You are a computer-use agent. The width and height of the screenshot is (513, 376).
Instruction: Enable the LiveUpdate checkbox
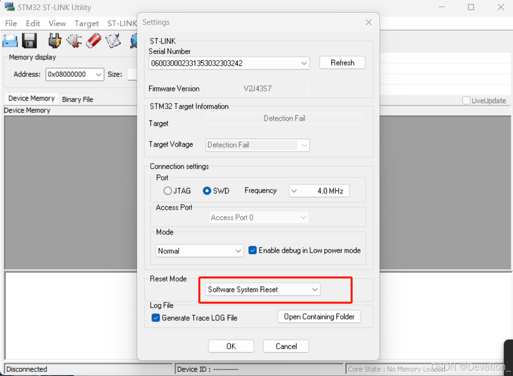click(466, 101)
